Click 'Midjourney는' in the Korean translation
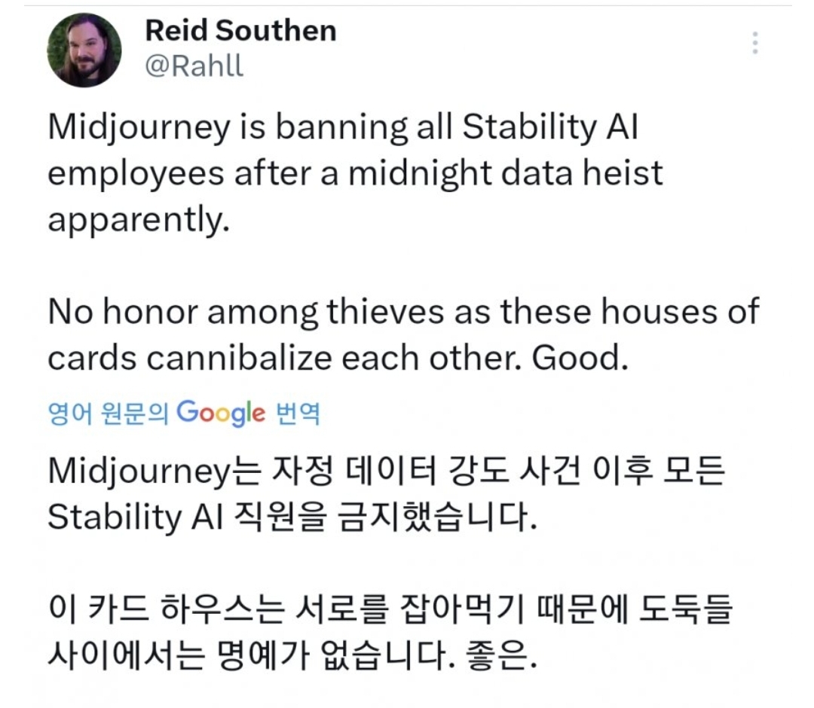Viewport: 814px width, 708px height. 155,473
